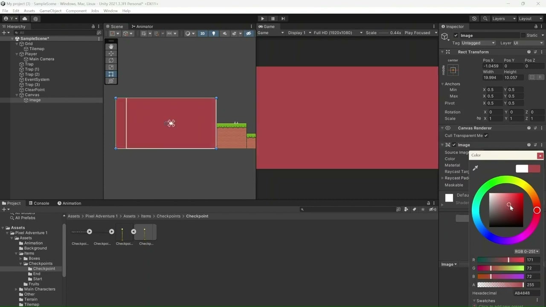
Task: Toggle constrained proportions link on Scale
Action: point(479,119)
